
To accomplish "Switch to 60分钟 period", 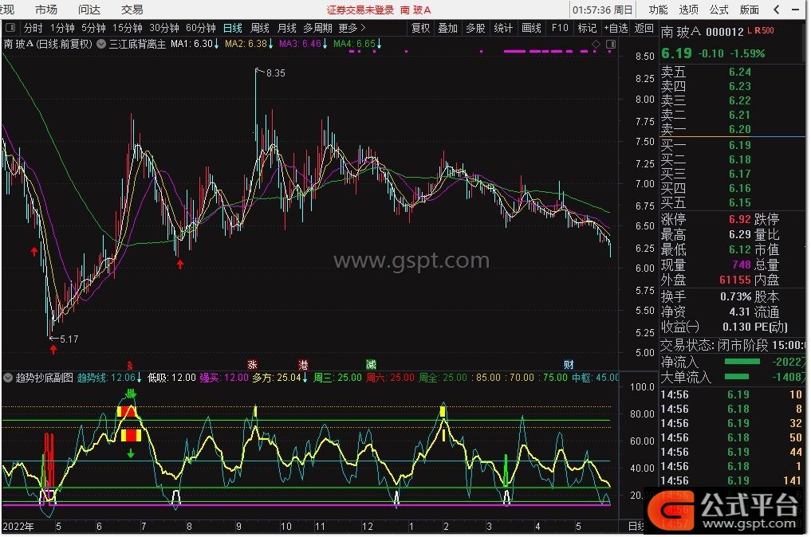I will [x=201, y=28].
